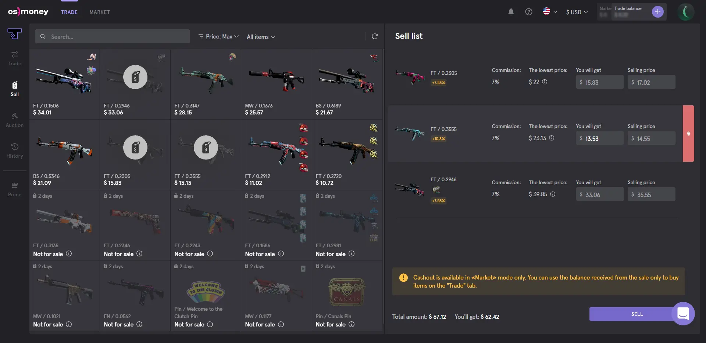
Task: Open the Prime sidebar section
Action: (x=15, y=189)
